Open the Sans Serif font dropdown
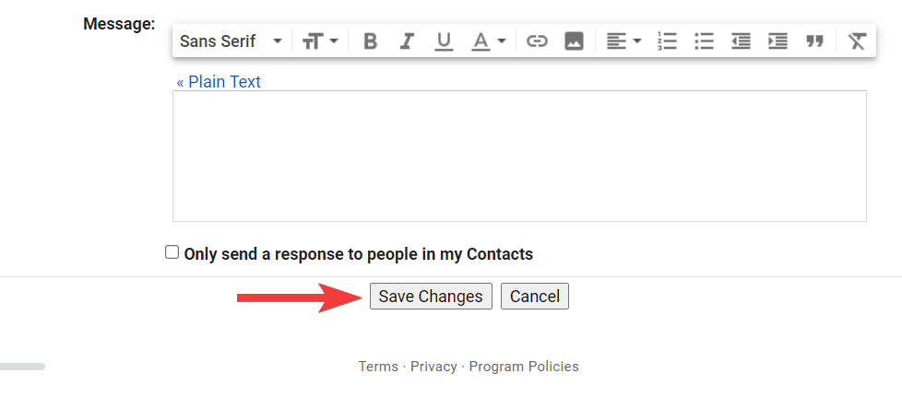Viewport: 902px width, 397px height. [231, 41]
